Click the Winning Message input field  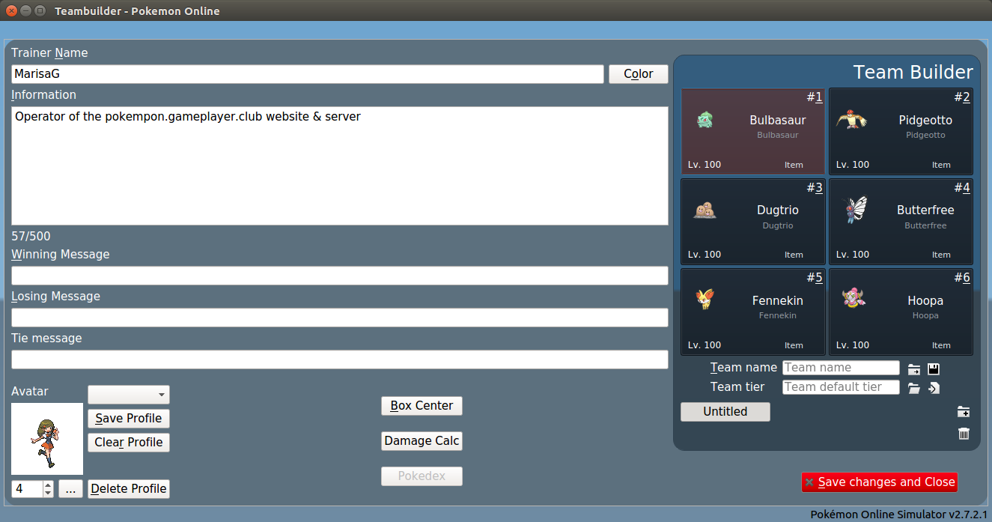point(340,276)
